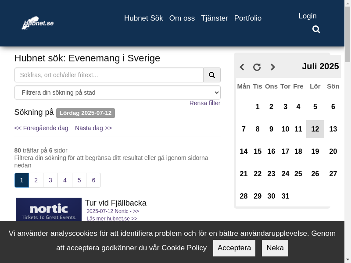This screenshot has height=263, width=351.
Task: Open Tjänster menu item
Action: [x=215, y=18]
